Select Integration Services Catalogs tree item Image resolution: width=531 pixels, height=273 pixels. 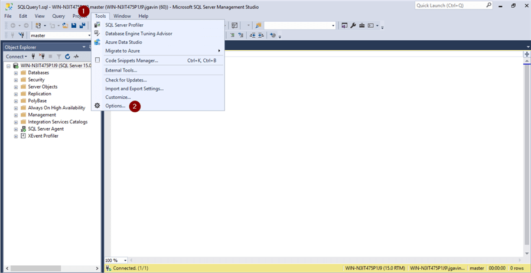click(57, 122)
